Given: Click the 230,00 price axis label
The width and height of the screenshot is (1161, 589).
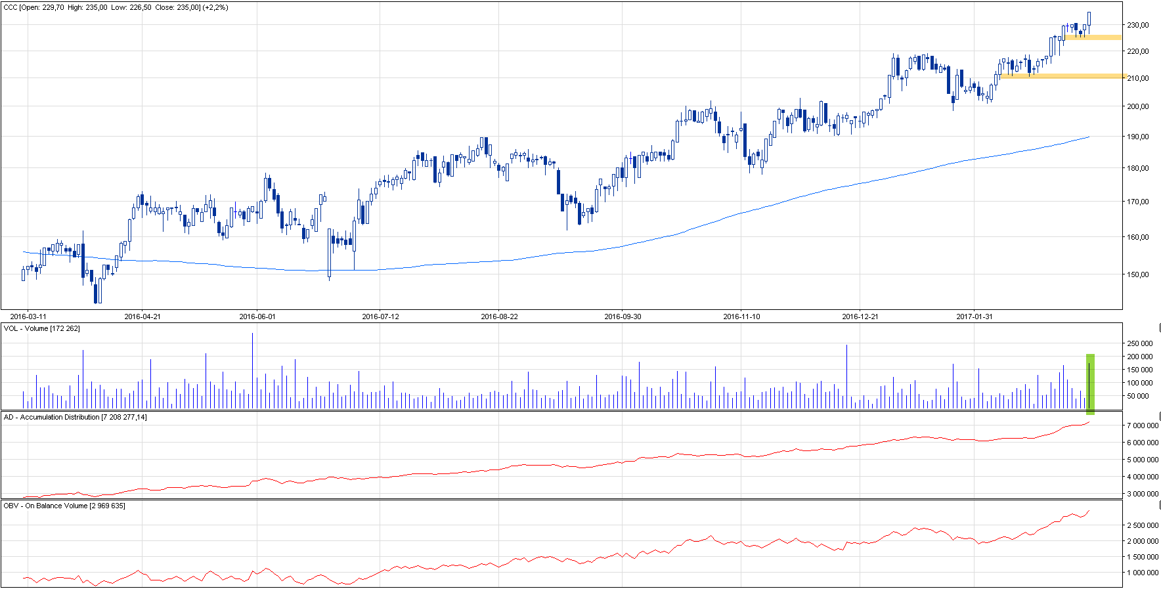Looking at the screenshot, I should click(1138, 25).
